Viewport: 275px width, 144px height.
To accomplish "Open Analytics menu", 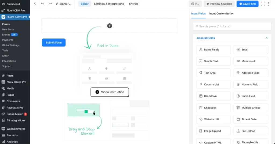I will click(15, 142).
